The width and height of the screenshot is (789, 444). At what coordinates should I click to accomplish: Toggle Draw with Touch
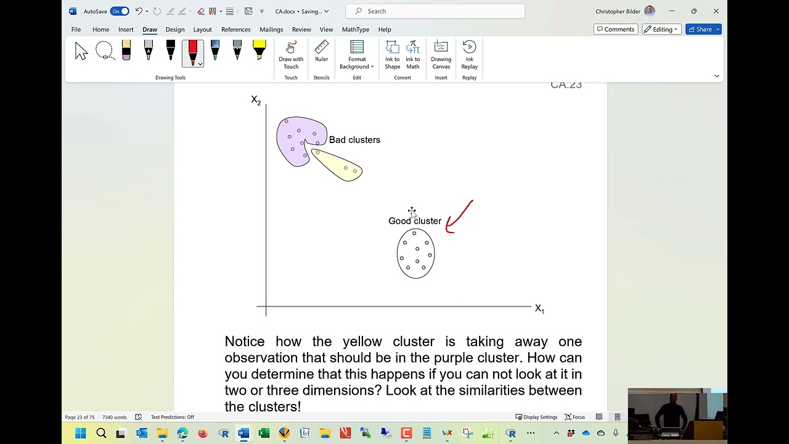click(x=291, y=55)
